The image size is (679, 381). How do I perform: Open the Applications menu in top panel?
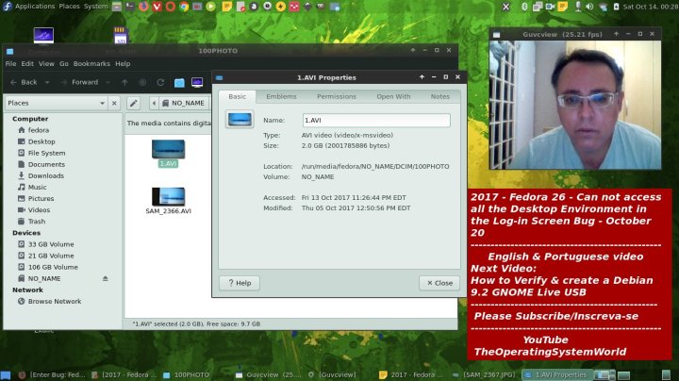click(34, 6)
